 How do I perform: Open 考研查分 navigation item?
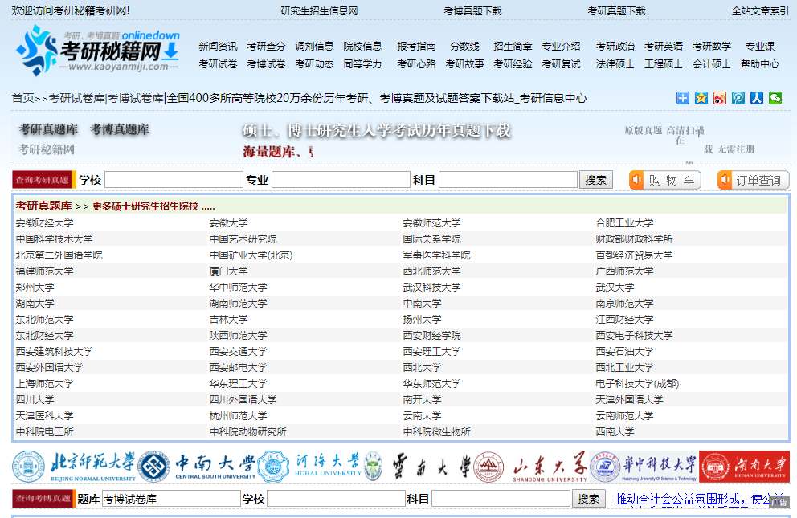pos(266,47)
